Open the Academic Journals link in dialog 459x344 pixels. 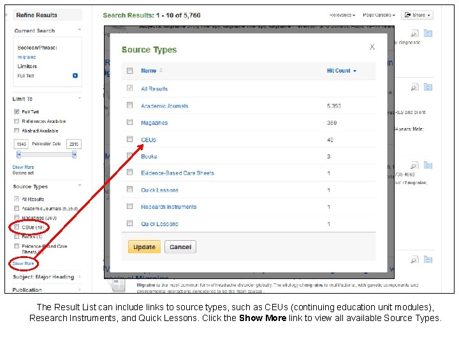tap(164, 106)
